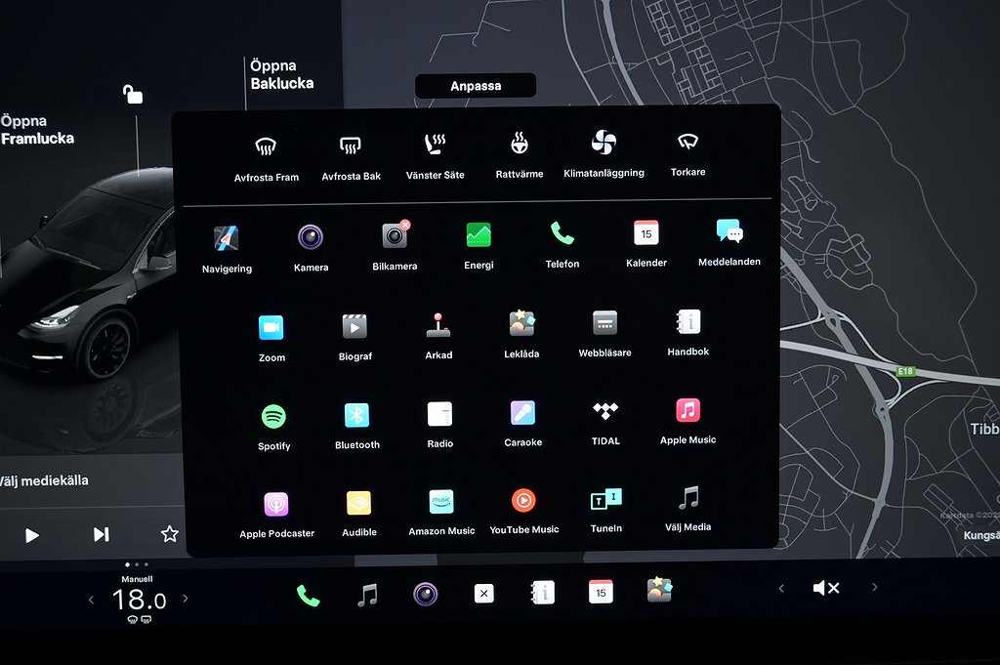
Task: Tap Öppna Baklucka to open trunk
Action: coord(281,75)
